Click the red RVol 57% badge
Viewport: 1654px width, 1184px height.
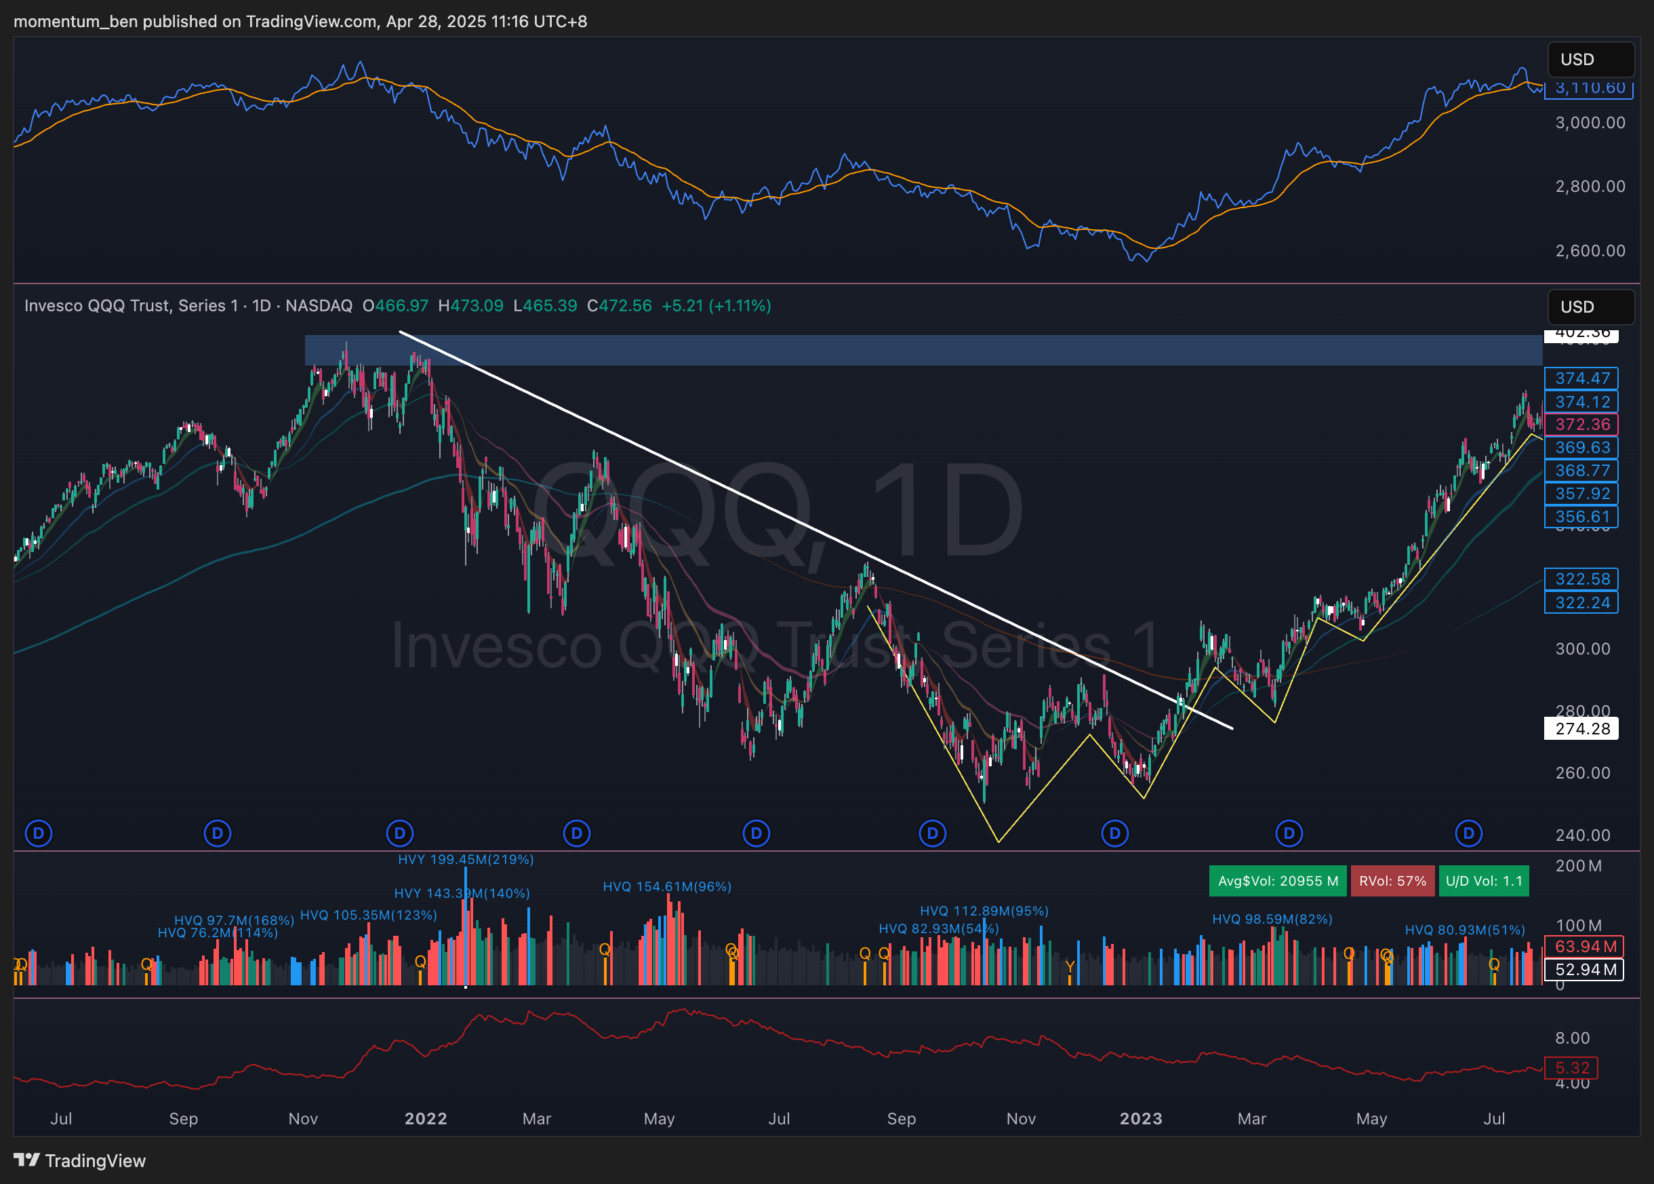point(1392,881)
